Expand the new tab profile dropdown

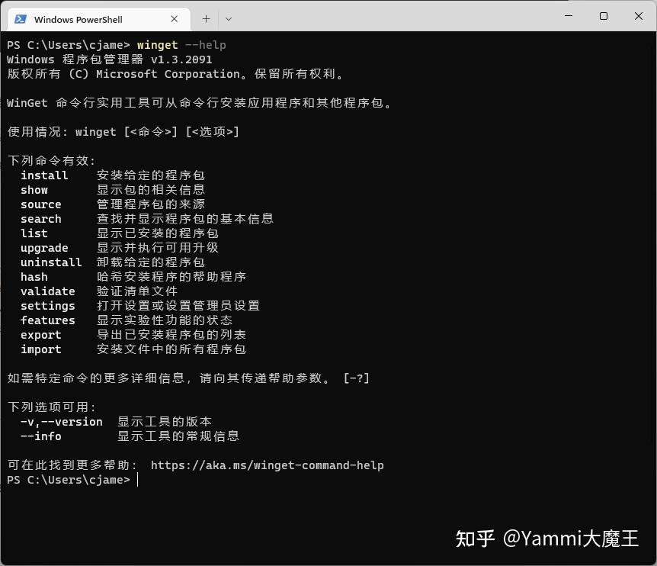point(229,19)
